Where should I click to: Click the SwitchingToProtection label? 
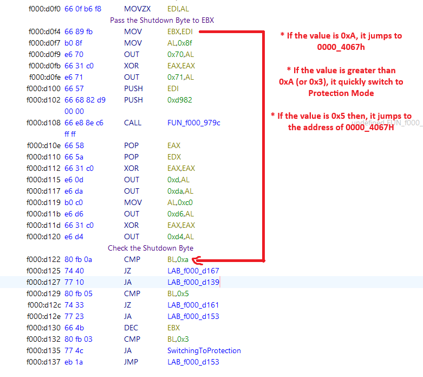click(x=204, y=350)
